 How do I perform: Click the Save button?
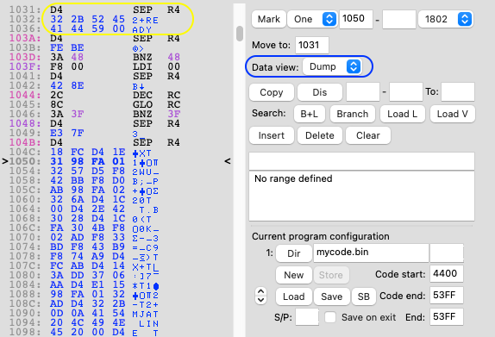(x=331, y=296)
